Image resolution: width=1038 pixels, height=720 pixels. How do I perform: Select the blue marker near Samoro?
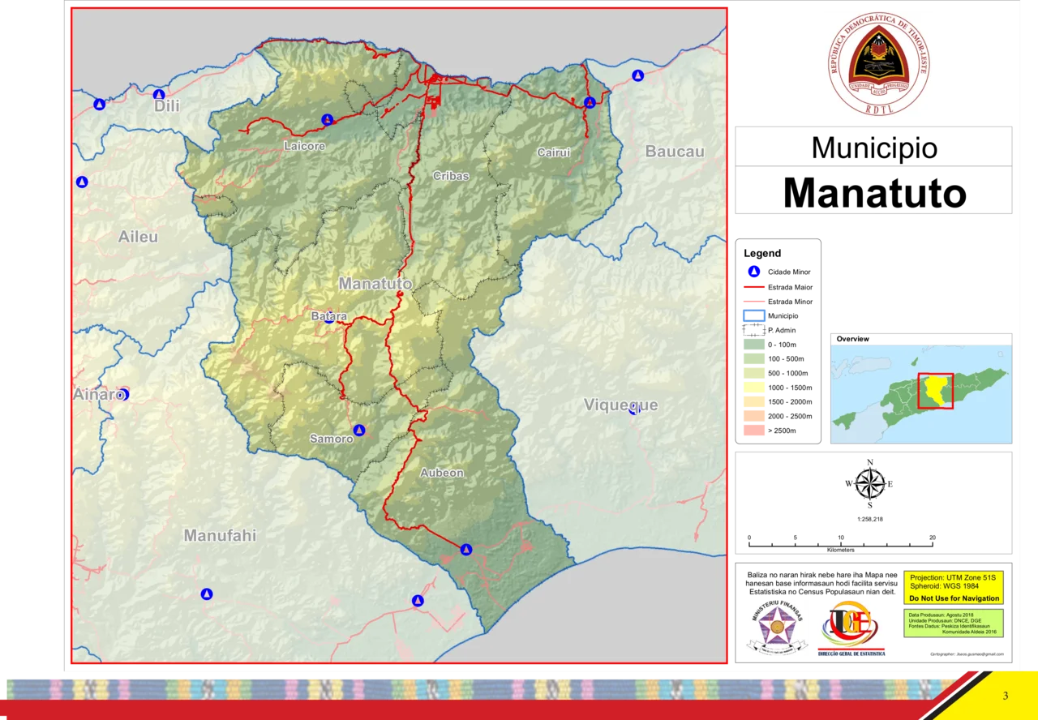coord(358,430)
